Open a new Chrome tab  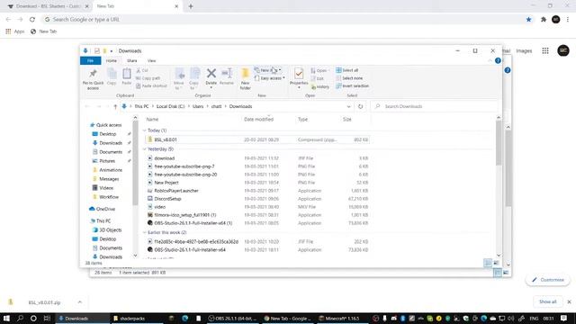(191, 6)
